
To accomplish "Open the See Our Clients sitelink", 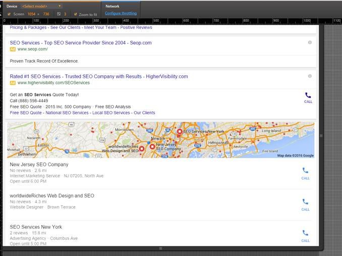I will coord(65,27).
